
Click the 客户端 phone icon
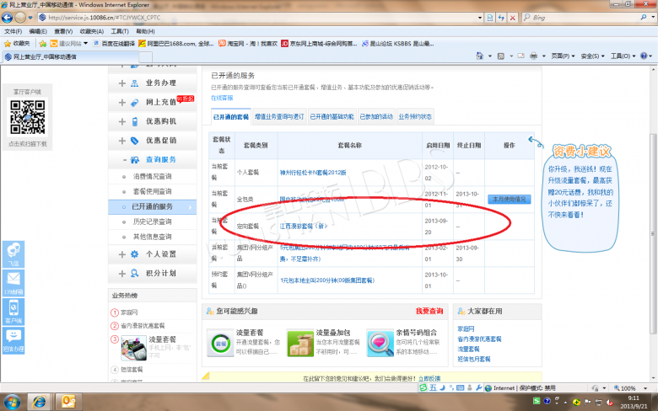[13, 308]
